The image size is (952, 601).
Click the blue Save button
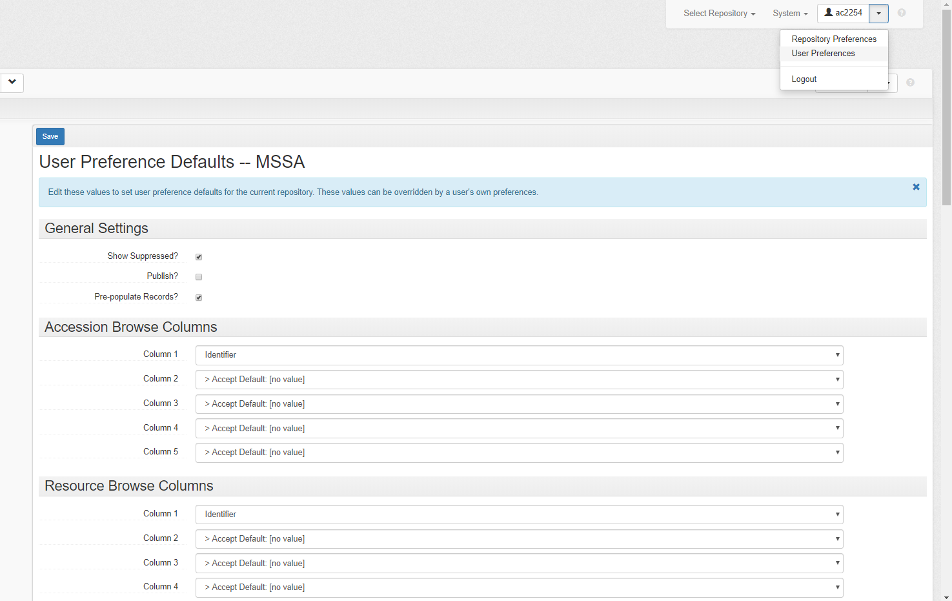[50, 136]
